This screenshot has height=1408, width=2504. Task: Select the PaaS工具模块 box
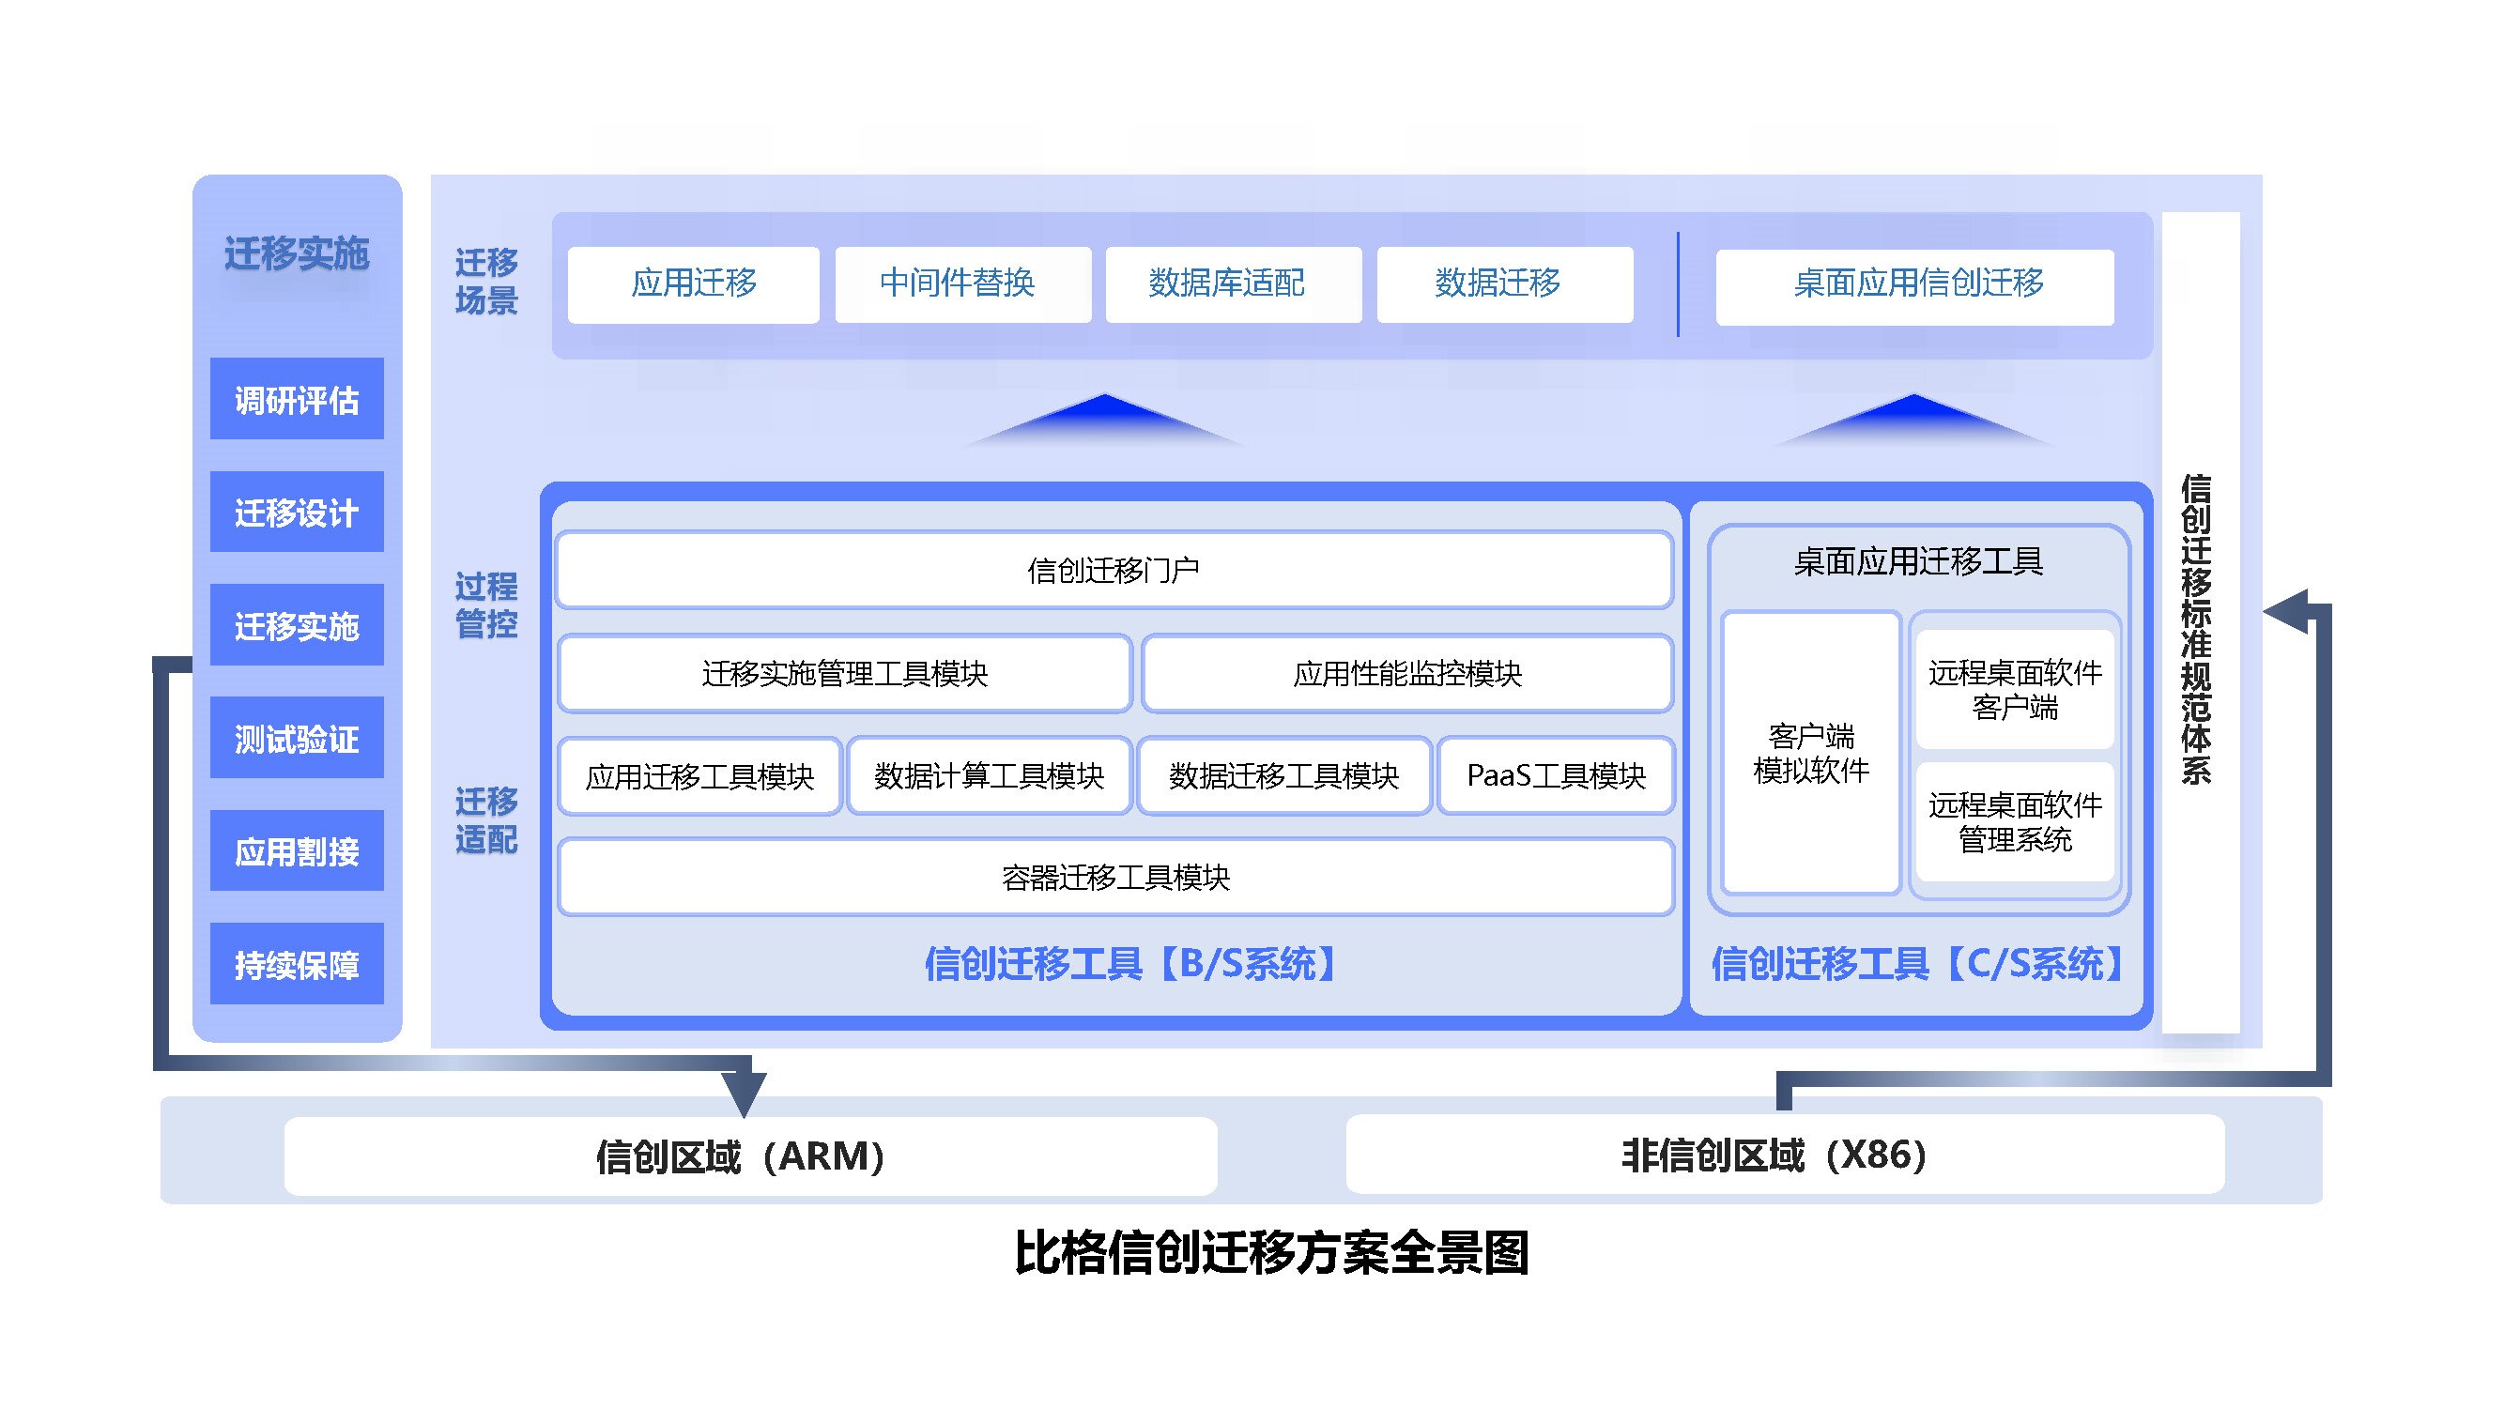click(1556, 775)
